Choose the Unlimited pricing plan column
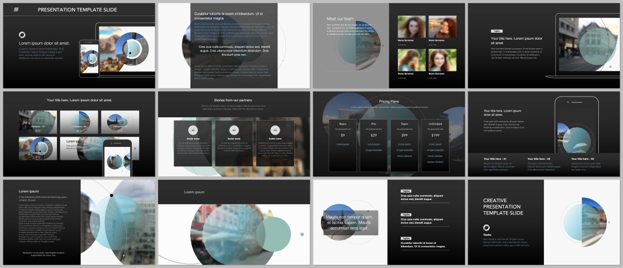Image resolution: width=623 pixels, height=268 pixels. pyautogui.click(x=435, y=145)
